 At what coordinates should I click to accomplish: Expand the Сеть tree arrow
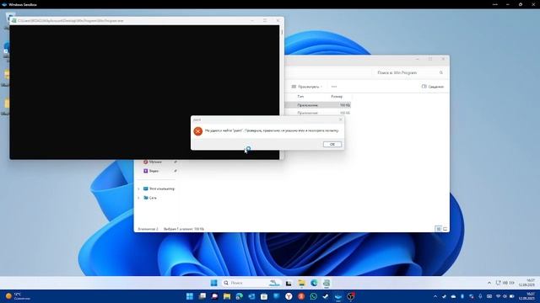tap(138, 198)
